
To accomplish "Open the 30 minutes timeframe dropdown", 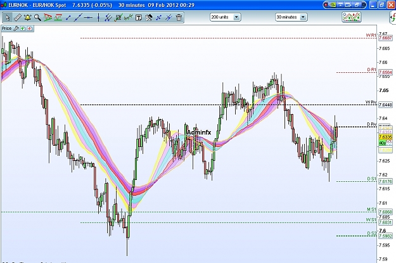I will [x=291, y=17].
